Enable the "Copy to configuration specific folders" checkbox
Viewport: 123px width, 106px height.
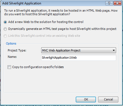(x=9, y=67)
